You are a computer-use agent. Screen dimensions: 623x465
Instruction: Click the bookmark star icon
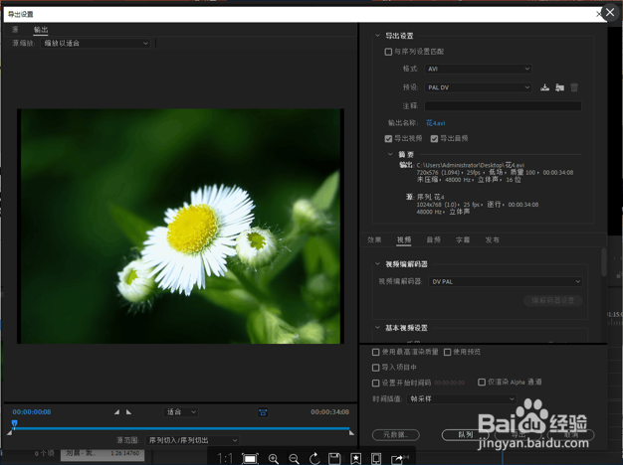pos(355,459)
